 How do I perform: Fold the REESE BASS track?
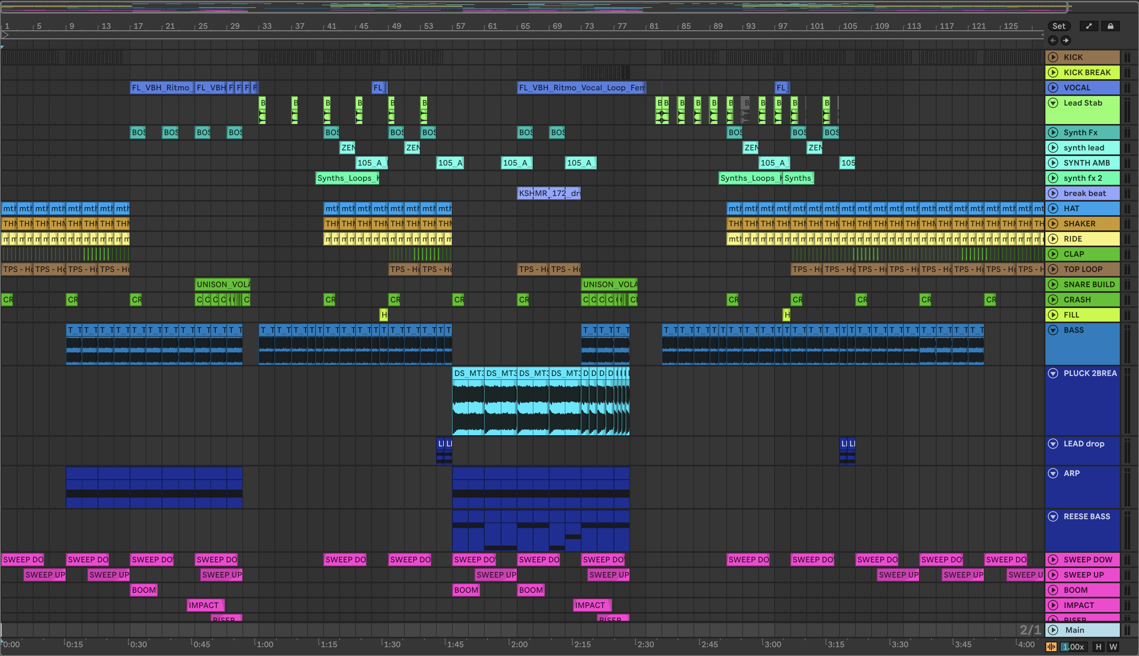(1053, 516)
